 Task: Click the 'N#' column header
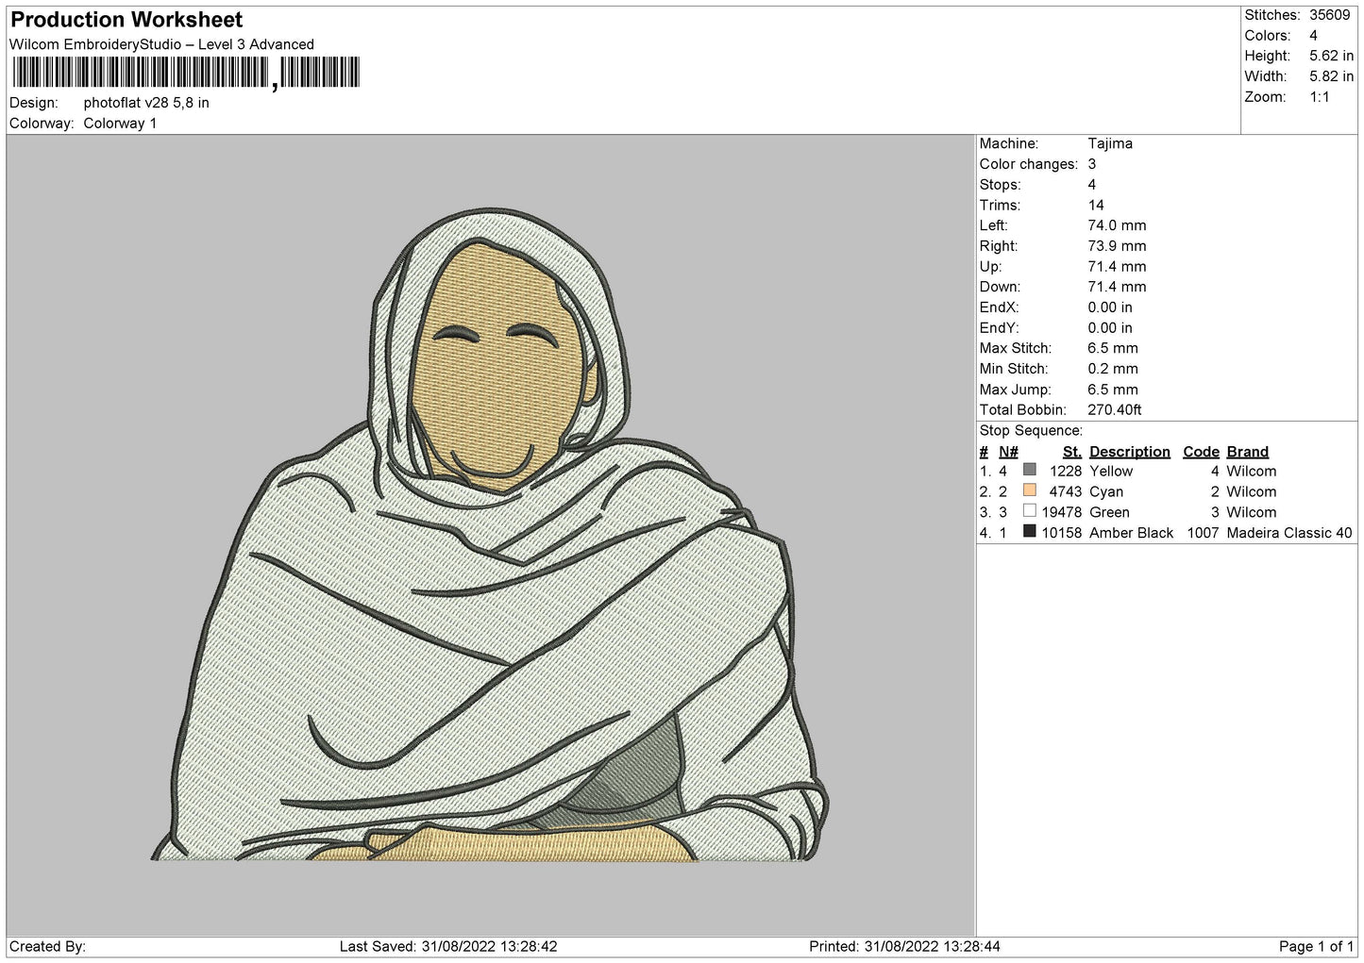pos(1008,452)
